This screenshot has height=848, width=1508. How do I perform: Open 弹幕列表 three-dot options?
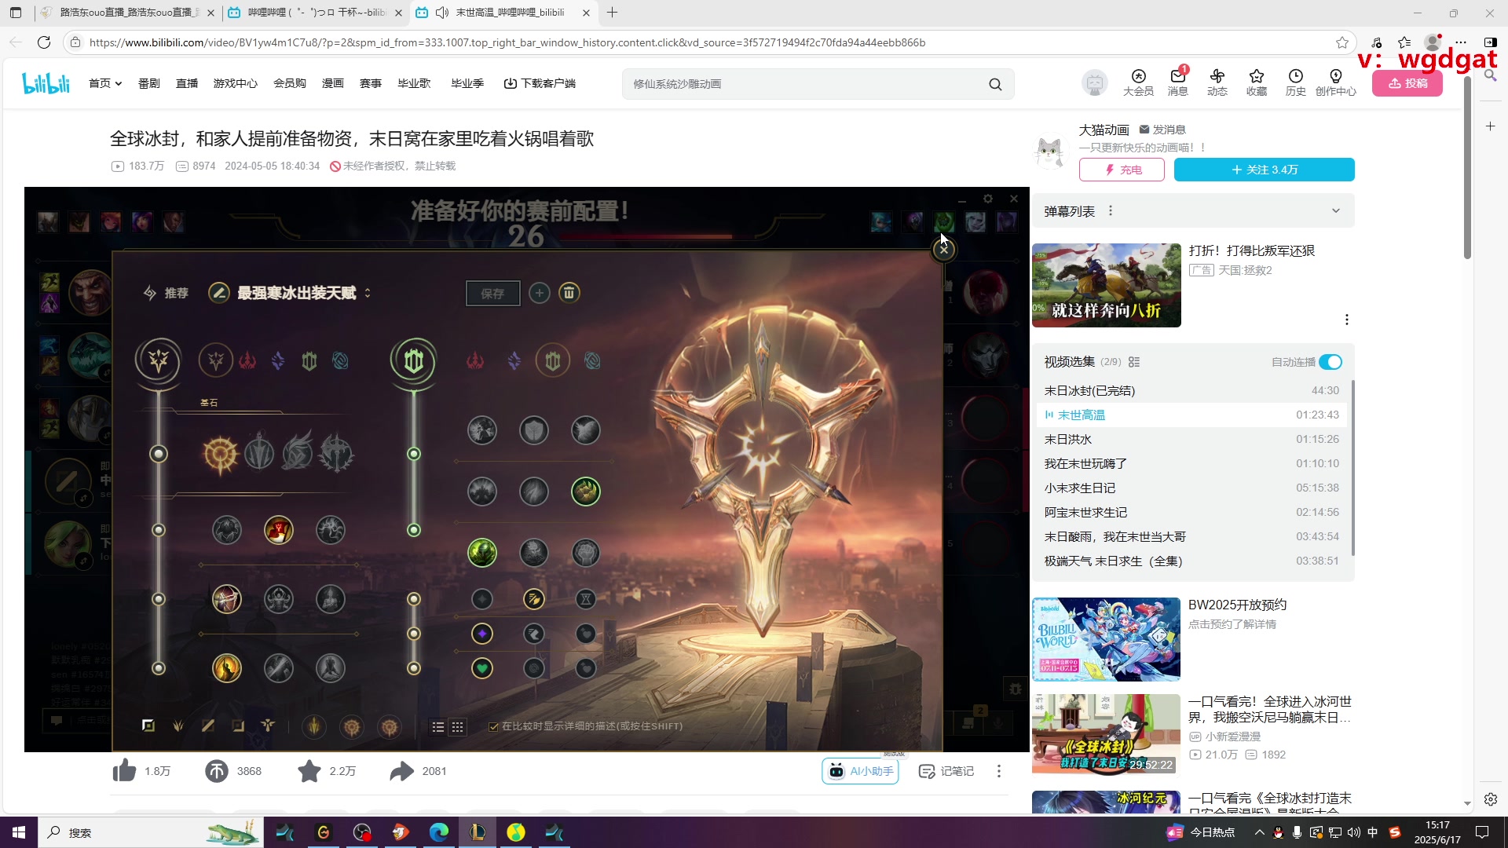[x=1110, y=210]
